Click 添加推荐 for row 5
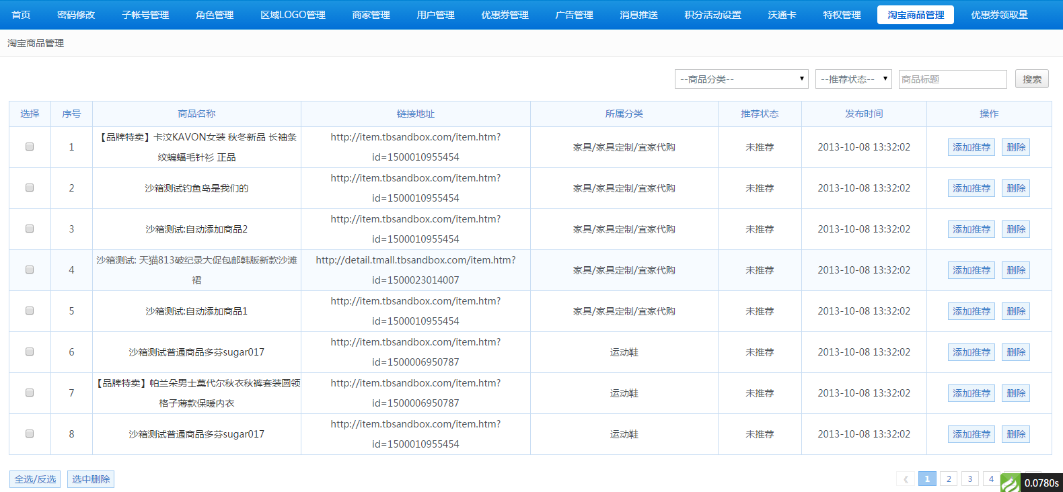This screenshot has width=1063, height=492. click(x=972, y=311)
